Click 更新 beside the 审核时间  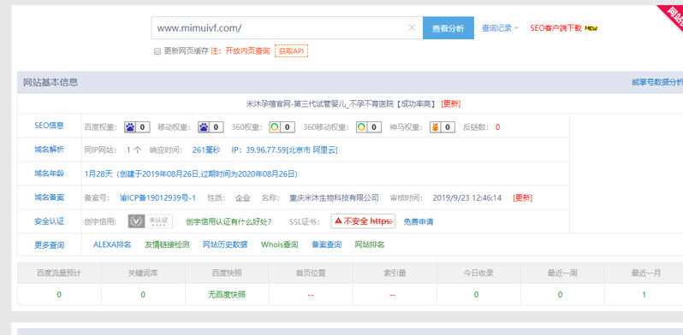click(523, 198)
